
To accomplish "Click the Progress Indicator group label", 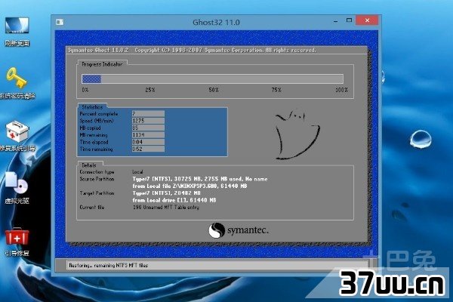I will (x=102, y=64).
